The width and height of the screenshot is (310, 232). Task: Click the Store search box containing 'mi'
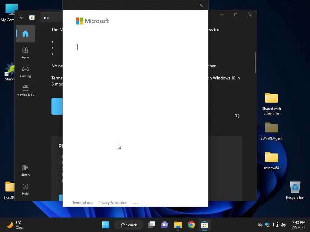point(51,18)
